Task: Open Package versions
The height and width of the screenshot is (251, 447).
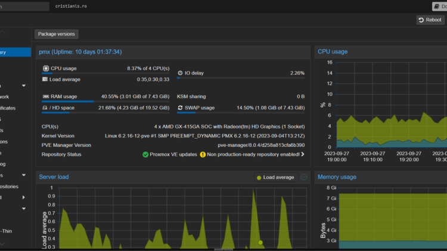Action: click(57, 34)
